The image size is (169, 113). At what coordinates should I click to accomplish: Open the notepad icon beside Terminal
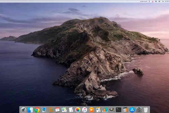pyautogui.click(x=125, y=110)
